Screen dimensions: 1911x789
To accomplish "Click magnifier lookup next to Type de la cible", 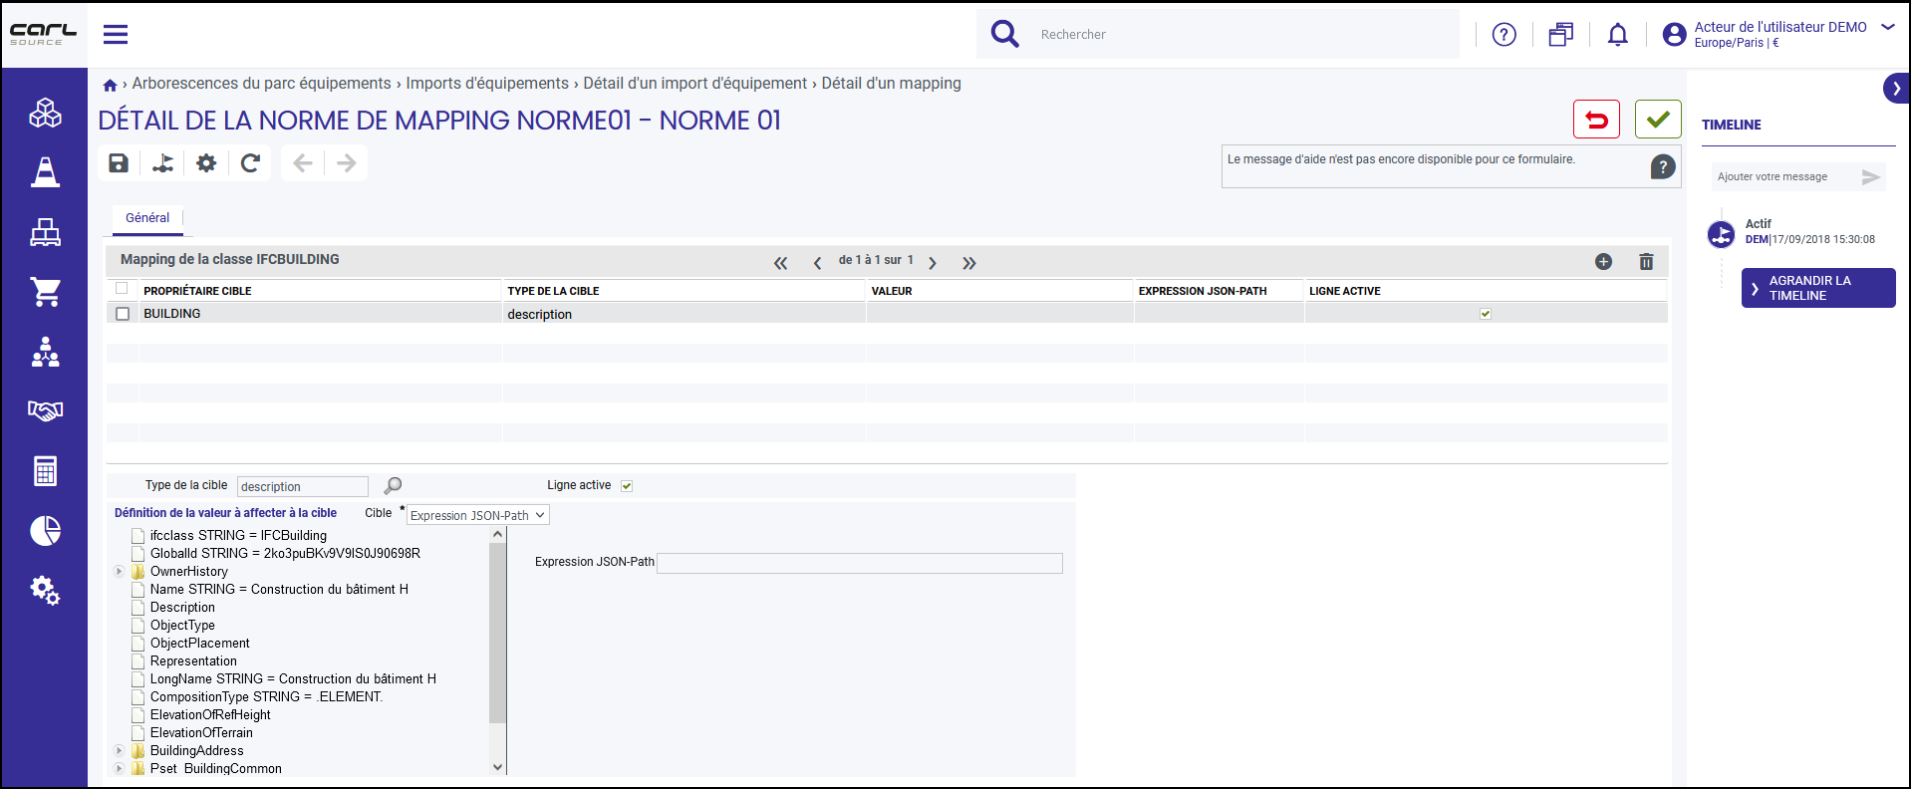I will [x=393, y=485].
